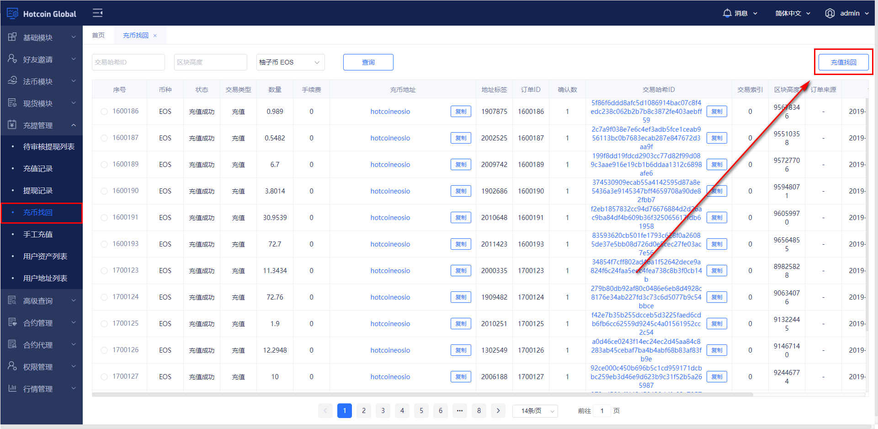Click the 充值找回 button at top right

click(843, 62)
